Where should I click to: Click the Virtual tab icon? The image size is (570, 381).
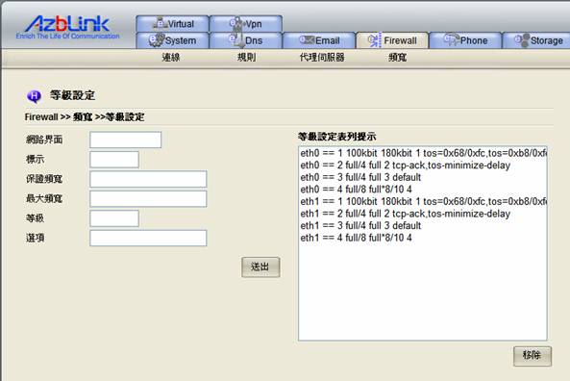pos(160,23)
